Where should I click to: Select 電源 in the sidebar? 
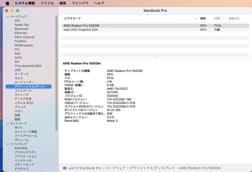(x=17, y=119)
